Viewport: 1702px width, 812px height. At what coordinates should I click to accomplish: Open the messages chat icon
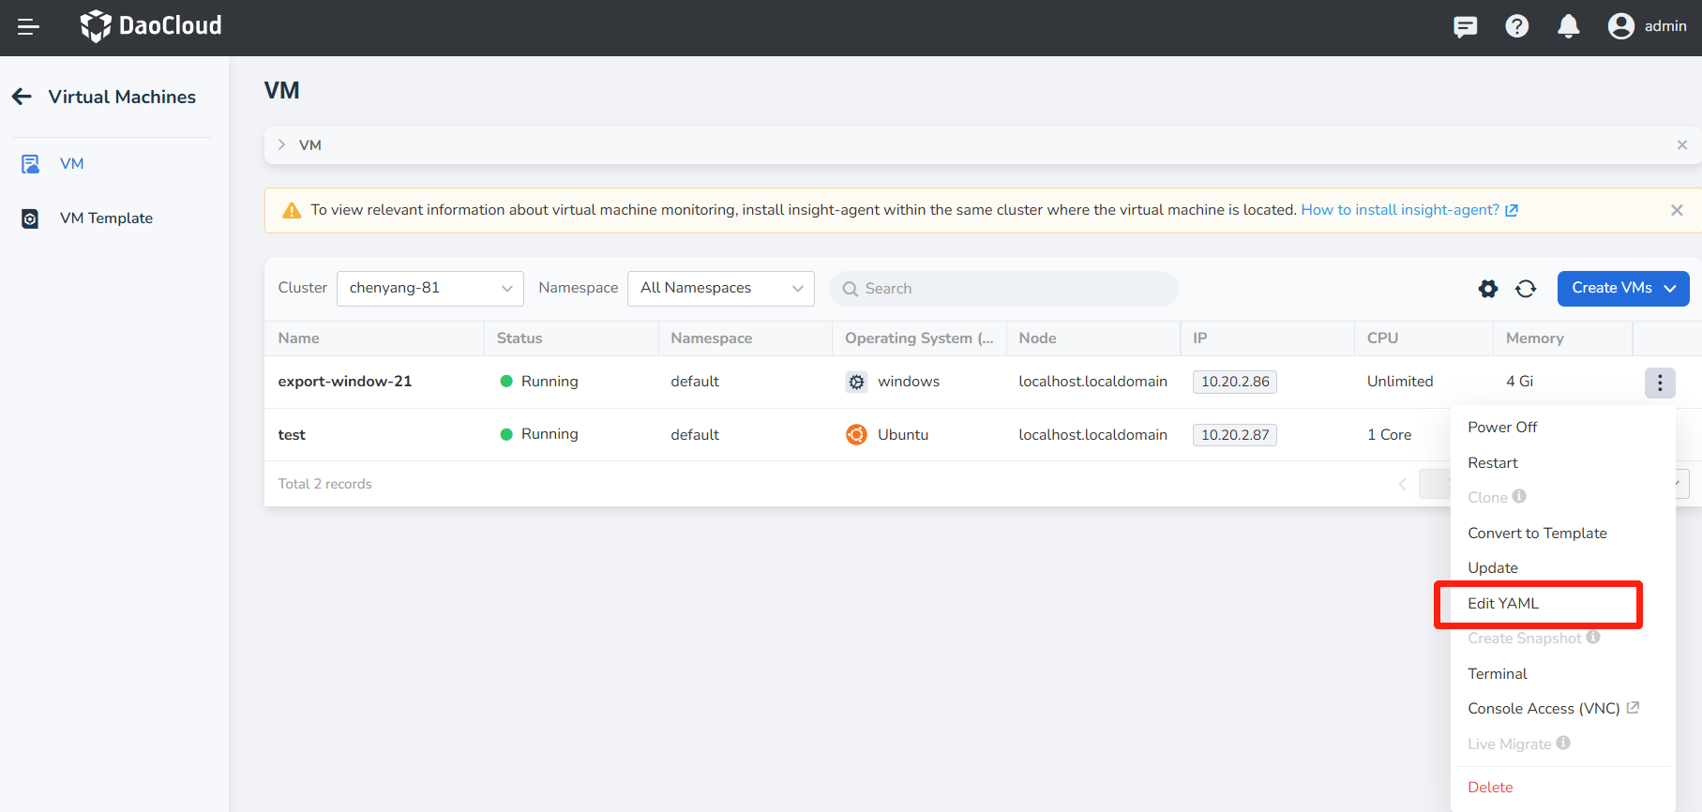point(1465,26)
